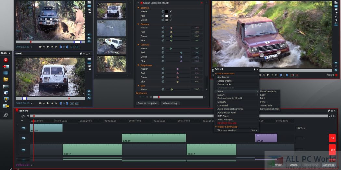Image resolution: width=341 pixels, height=170 pixels.
Task: Collapse the Gain section
Action: click(x=138, y=86)
